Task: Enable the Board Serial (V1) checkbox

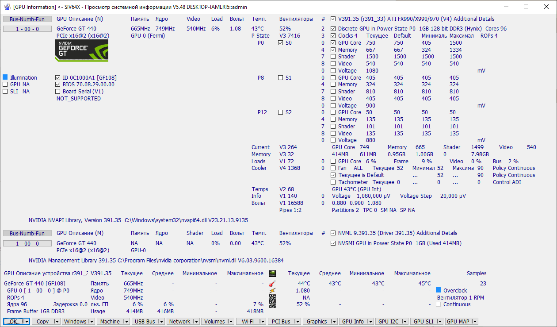Action: pyautogui.click(x=58, y=92)
